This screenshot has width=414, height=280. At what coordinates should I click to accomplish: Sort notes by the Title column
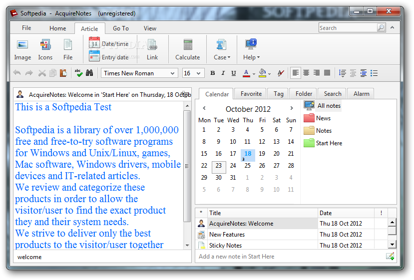click(x=263, y=213)
